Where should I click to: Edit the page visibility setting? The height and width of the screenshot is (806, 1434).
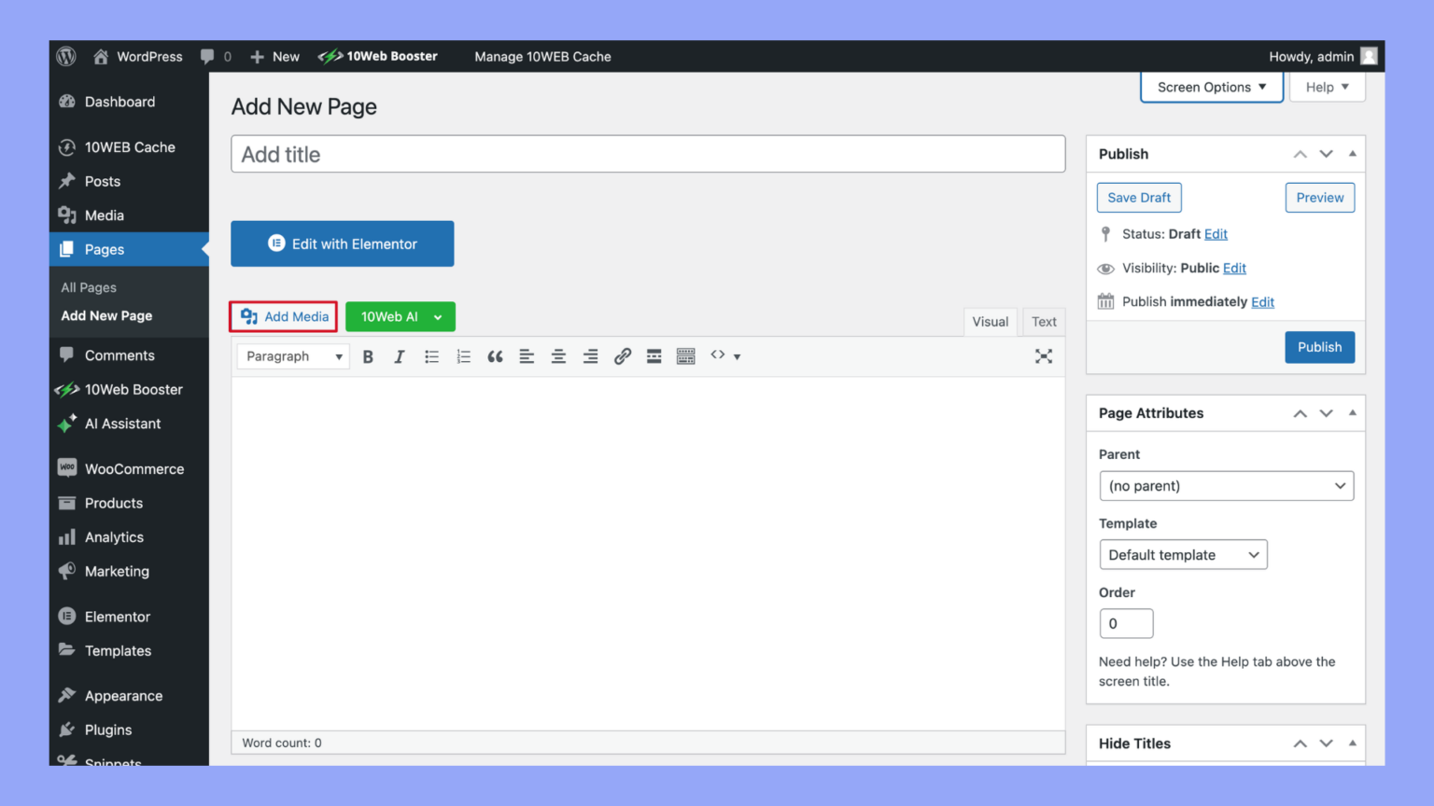(x=1234, y=268)
